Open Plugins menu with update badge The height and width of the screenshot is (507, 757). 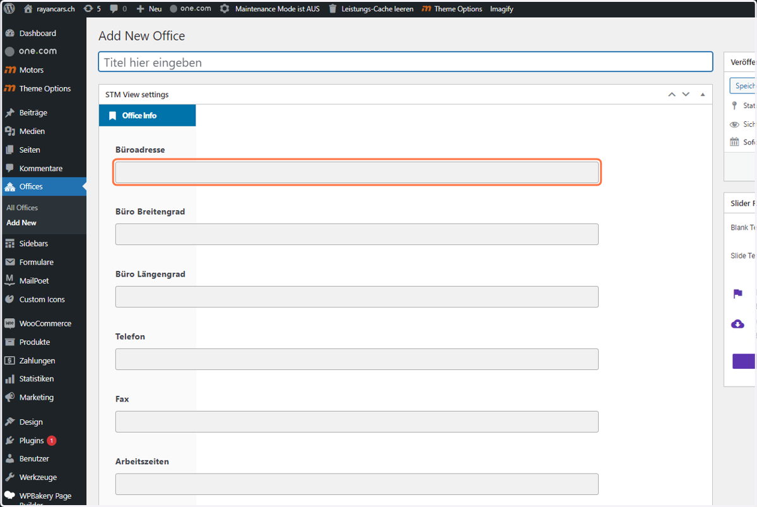43,441
